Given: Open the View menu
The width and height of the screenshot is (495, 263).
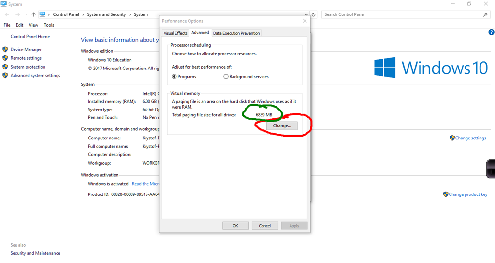Looking at the screenshot, I should click(x=33, y=25).
